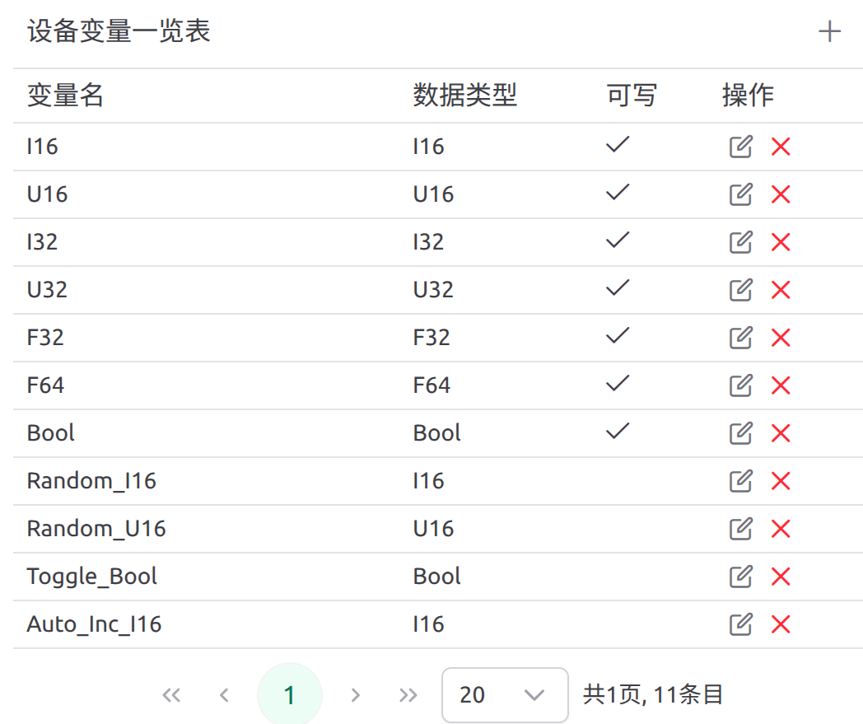The height and width of the screenshot is (724, 863).
Task: Click the writable checkmark for F64
Action: (x=618, y=383)
